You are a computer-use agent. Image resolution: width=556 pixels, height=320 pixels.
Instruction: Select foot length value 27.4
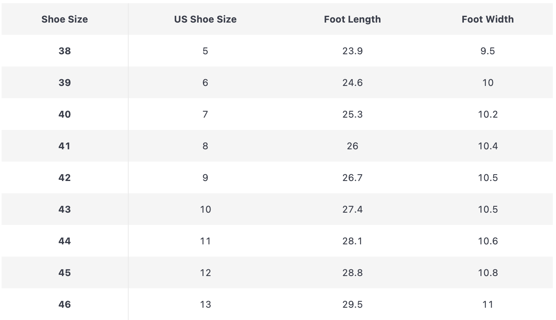point(352,209)
